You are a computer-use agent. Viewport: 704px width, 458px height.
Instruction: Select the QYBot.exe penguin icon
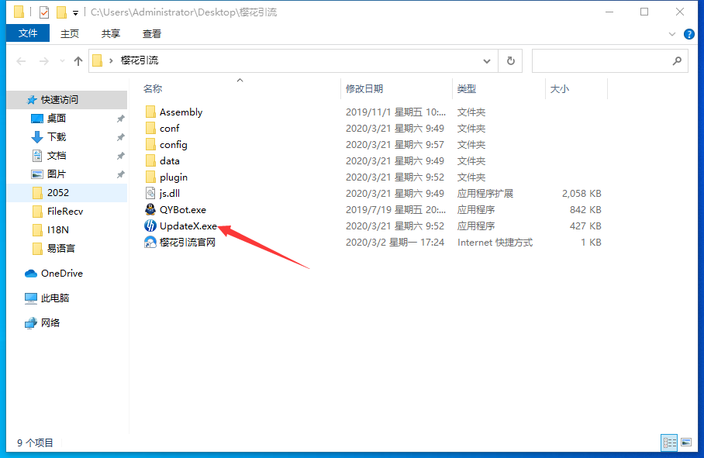pyautogui.click(x=150, y=209)
